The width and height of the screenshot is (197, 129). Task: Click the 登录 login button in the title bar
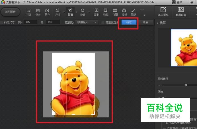click(x=180, y=2)
